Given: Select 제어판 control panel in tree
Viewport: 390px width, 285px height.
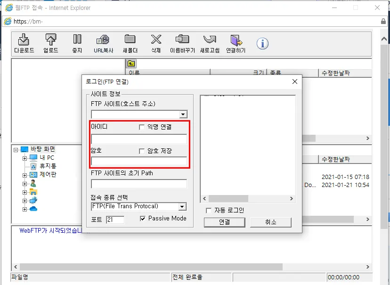Looking at the screenshot, I should tap(48, 174).
